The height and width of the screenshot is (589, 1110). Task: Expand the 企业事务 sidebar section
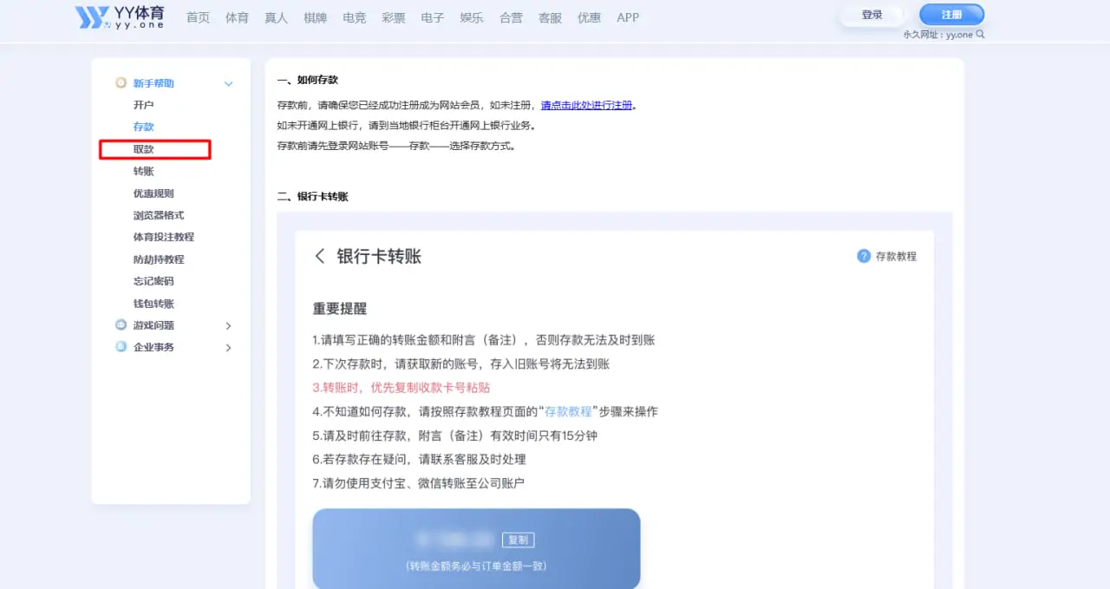click(228, 346)
